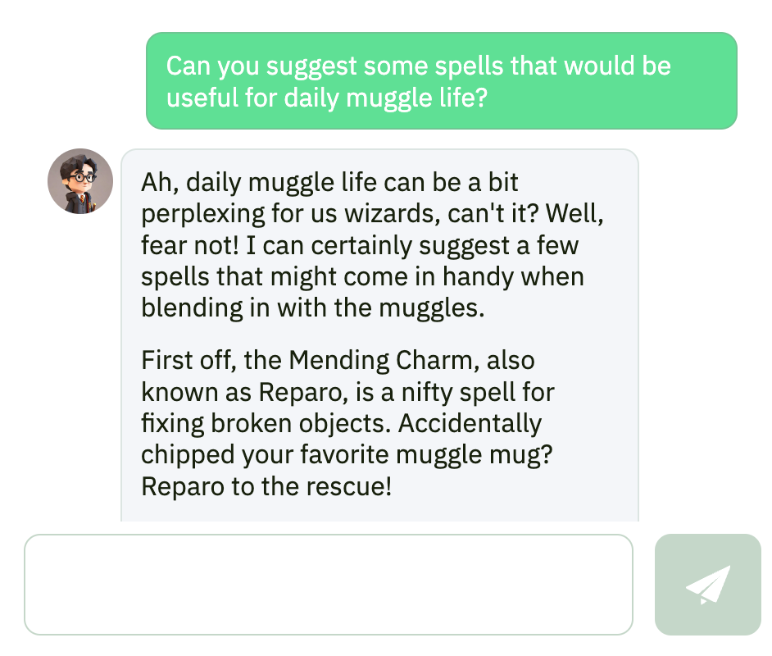
Task: Click the green user question bubble
Action: point(442,80)
